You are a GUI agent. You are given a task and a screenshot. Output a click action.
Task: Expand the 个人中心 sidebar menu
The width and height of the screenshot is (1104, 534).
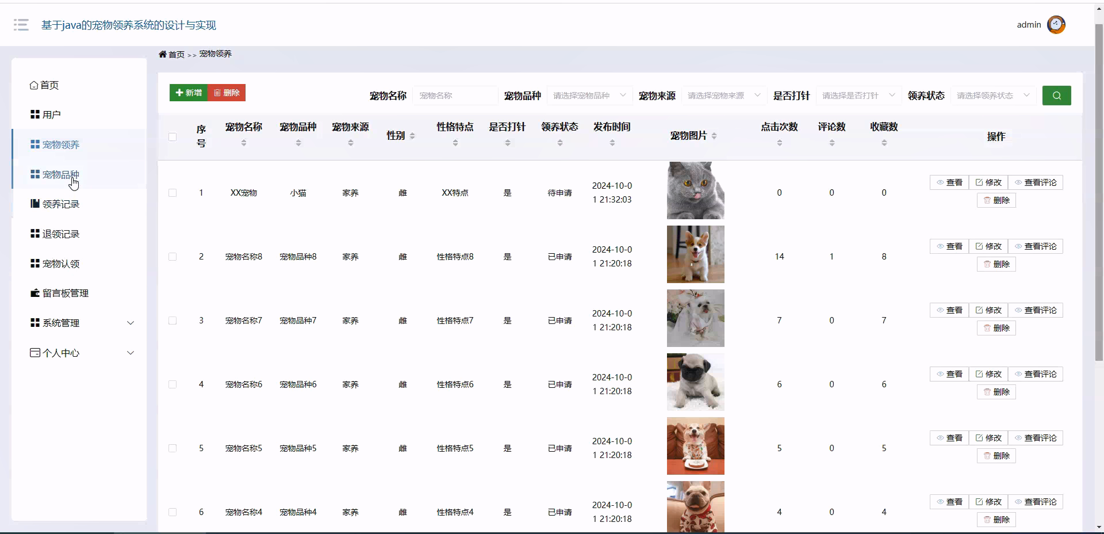click(79, 353)
